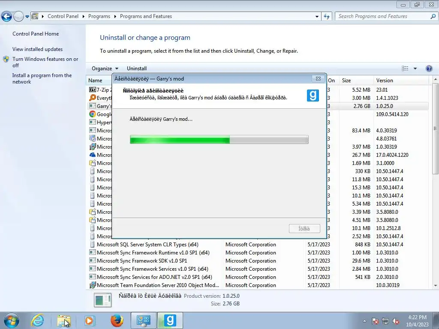The image size is (439, 329).
Task: Click the Uninstall toolbar button
Action: click(137, 69)
